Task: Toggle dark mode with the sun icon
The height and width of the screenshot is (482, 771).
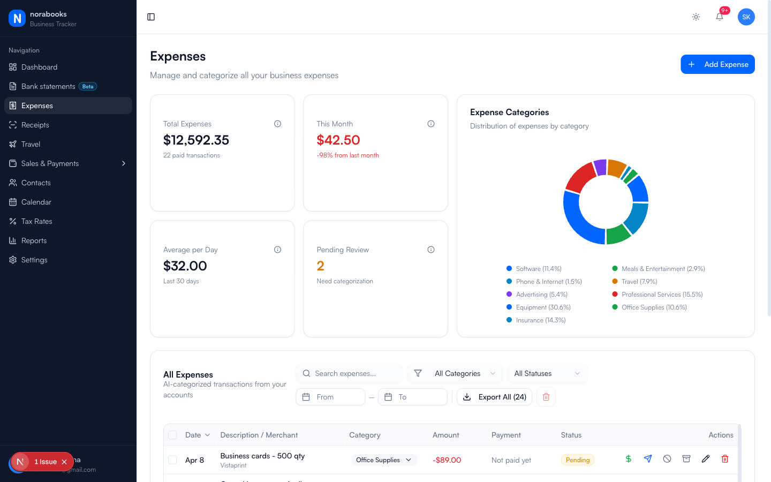Action: click(696, 17)
